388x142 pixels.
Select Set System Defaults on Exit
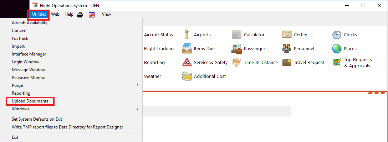click(37, 119)
